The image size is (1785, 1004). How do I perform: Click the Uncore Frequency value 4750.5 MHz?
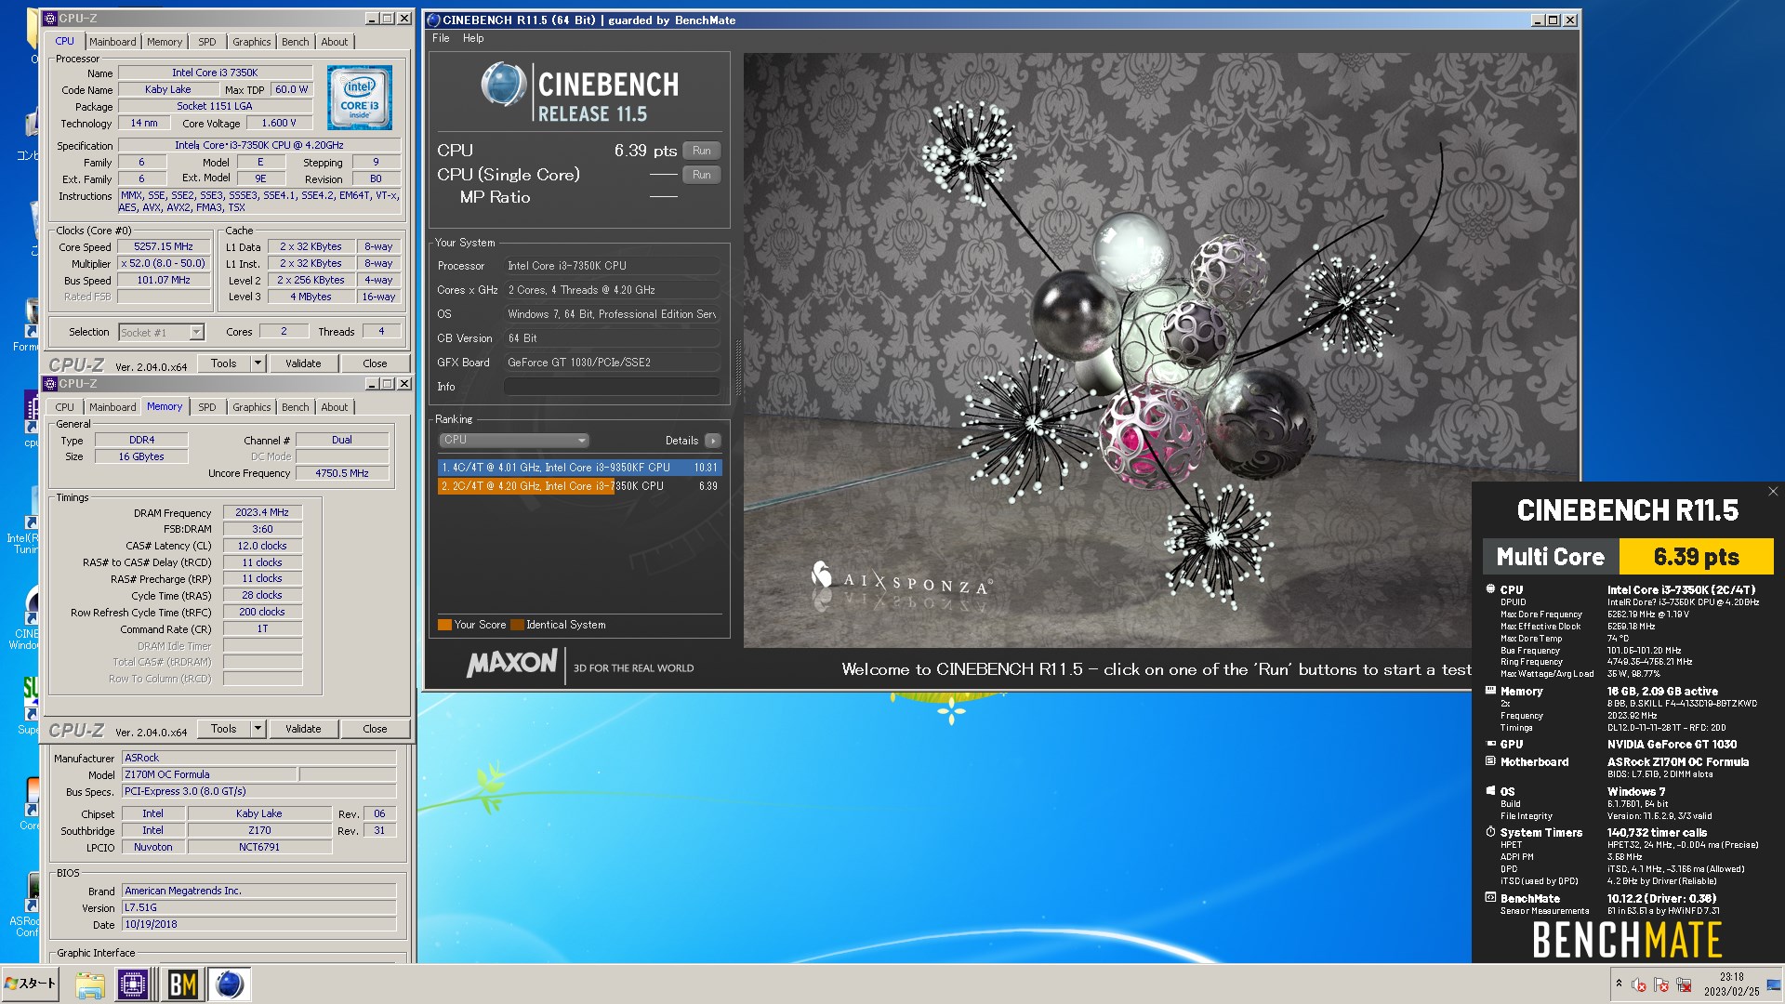click(x=342, y=473)
